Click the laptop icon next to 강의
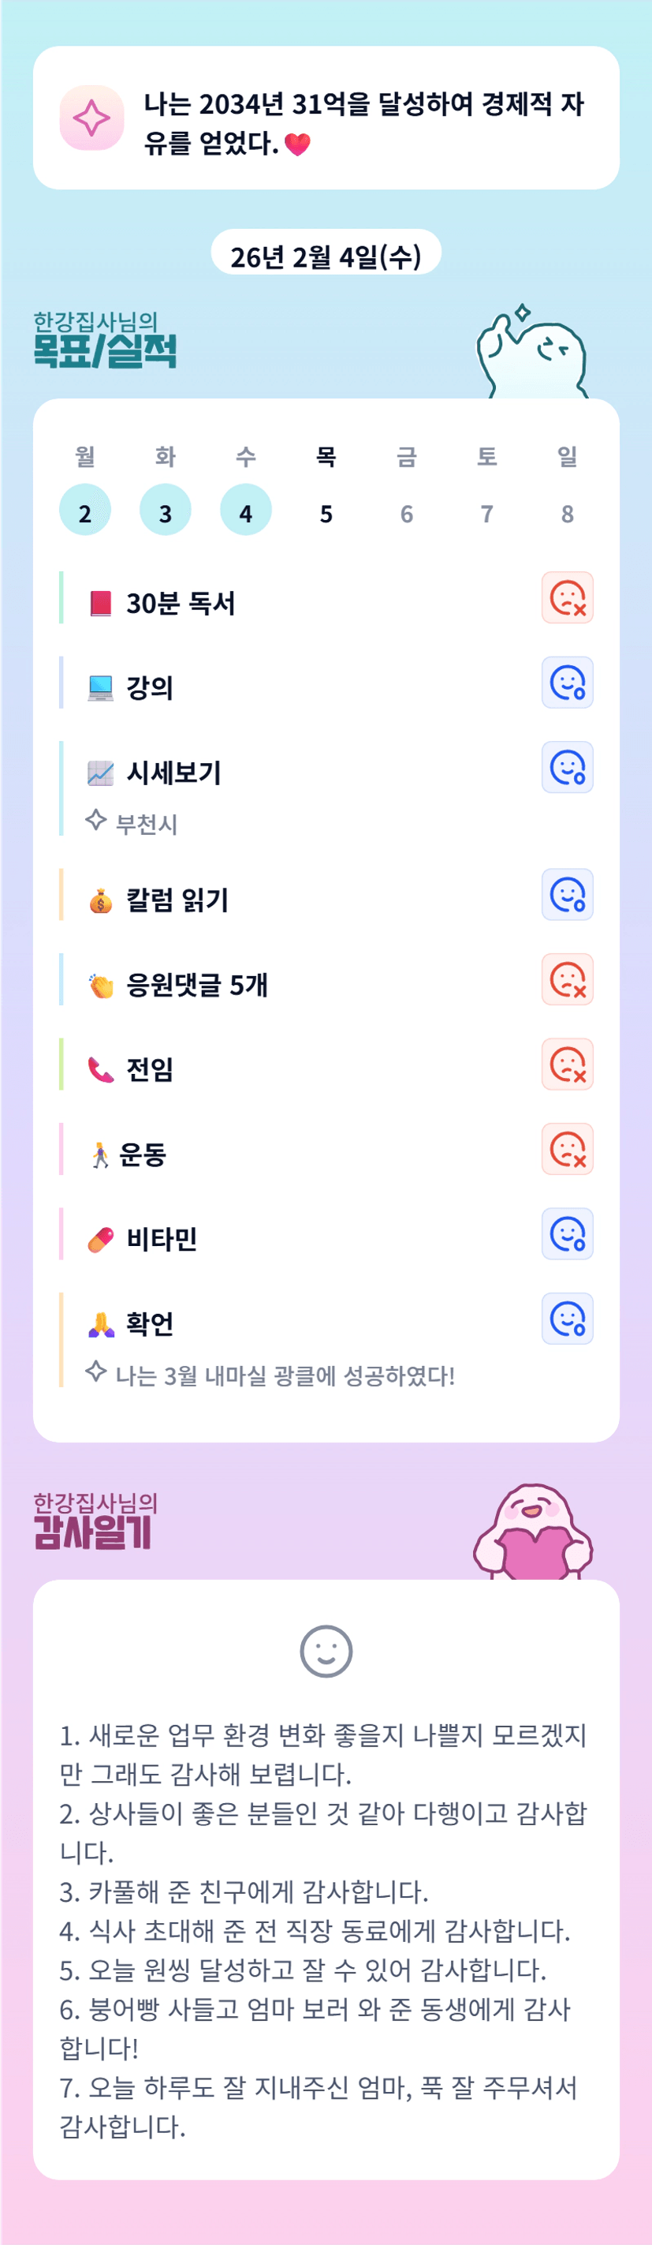The image size is (652, 2245). [x=101, y=687]
